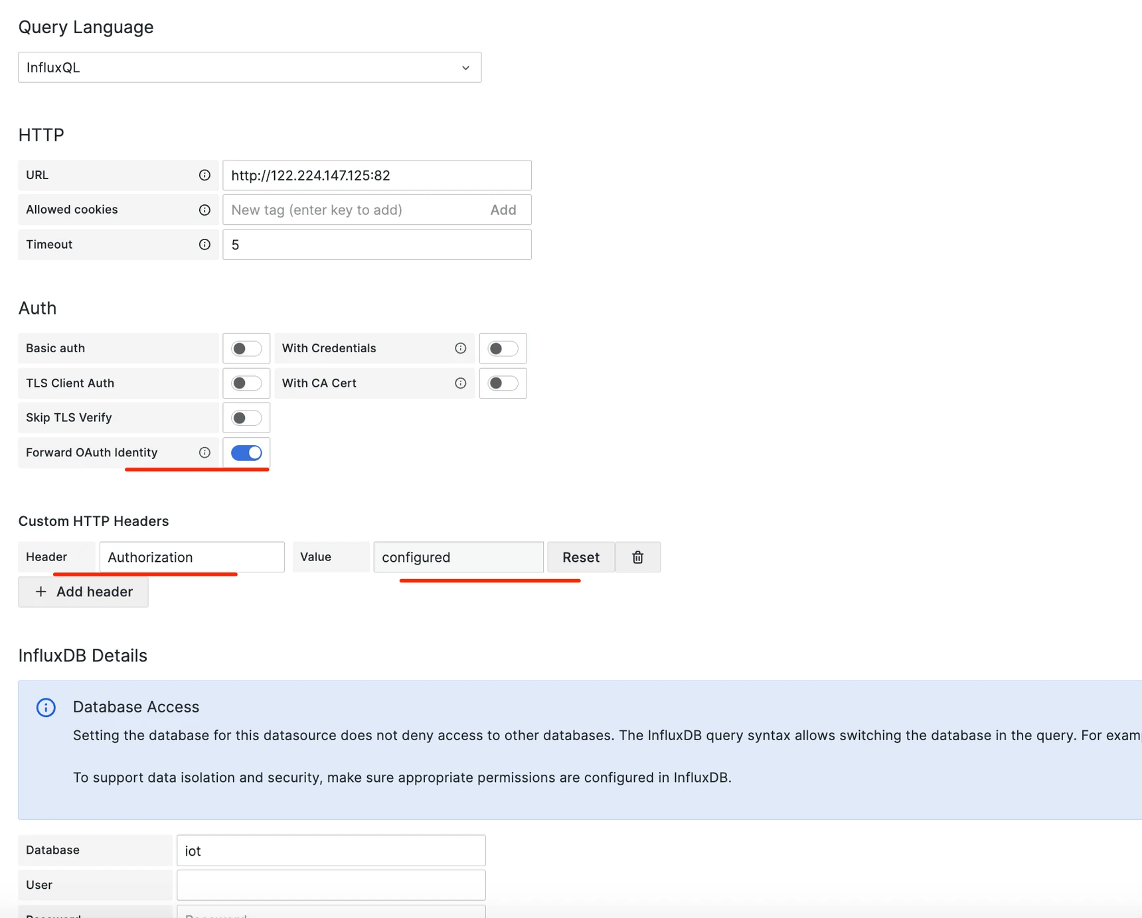
Task: Click the URL info icon
Action: pyautogui.click(x=204, y=175)
